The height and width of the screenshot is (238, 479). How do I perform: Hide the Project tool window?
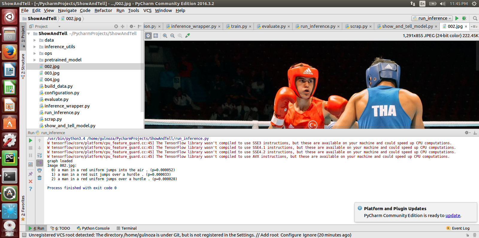click(140, 26)
